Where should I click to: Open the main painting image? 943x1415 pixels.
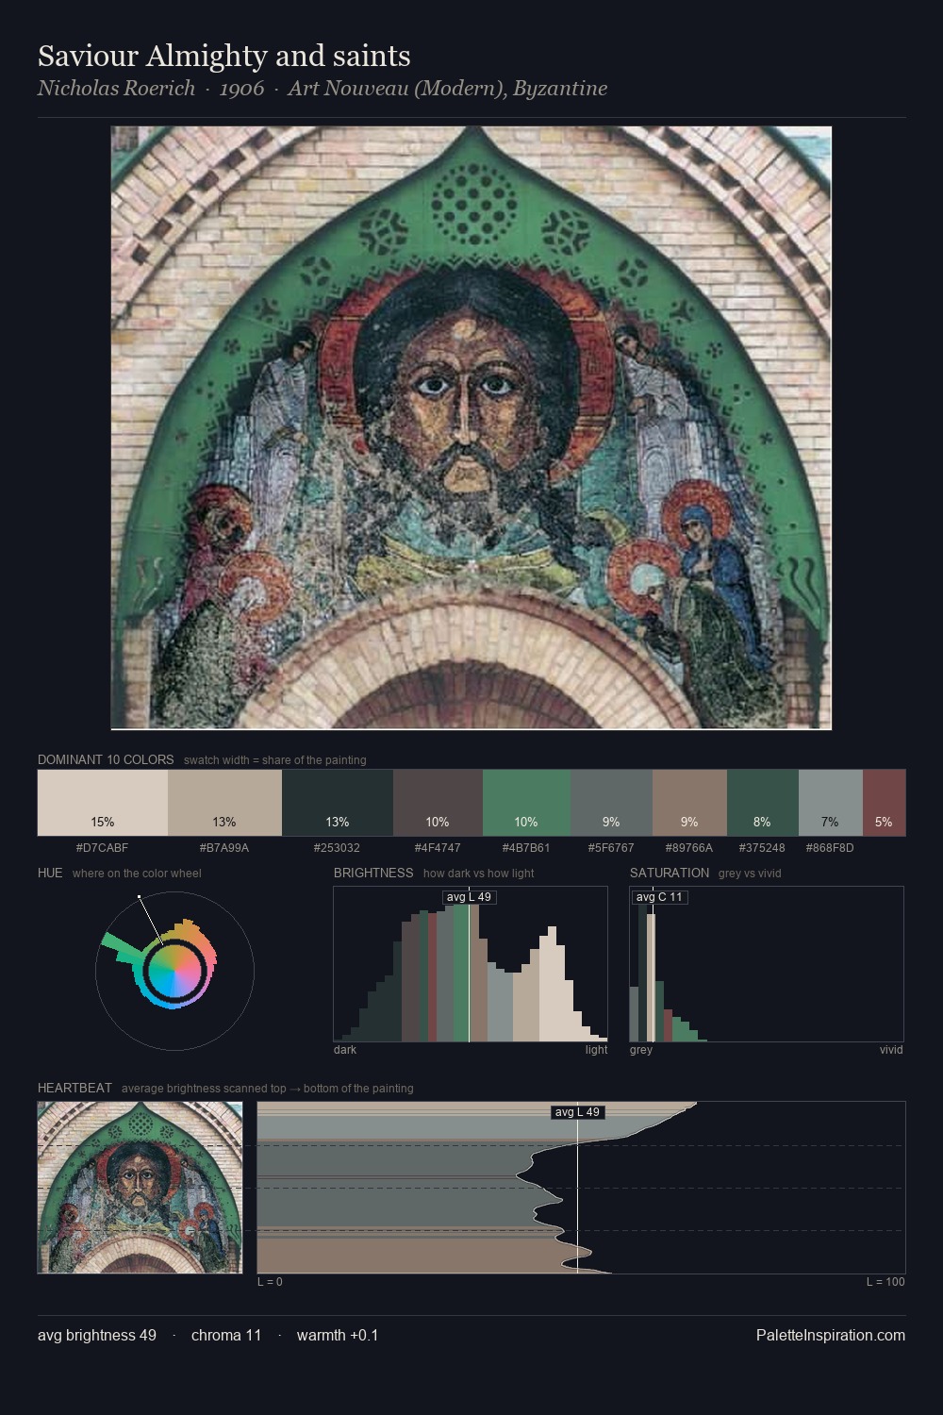click(471, 428)
